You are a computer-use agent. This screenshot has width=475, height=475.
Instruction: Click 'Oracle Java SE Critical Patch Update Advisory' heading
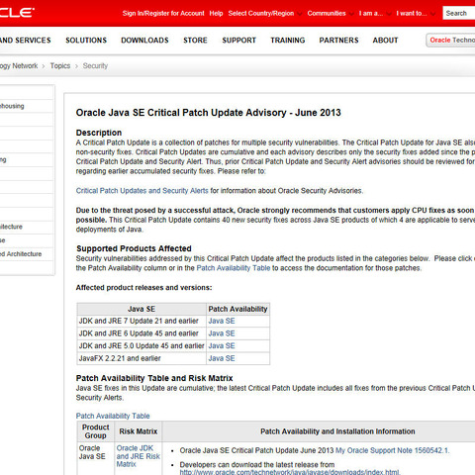point(208,113)
